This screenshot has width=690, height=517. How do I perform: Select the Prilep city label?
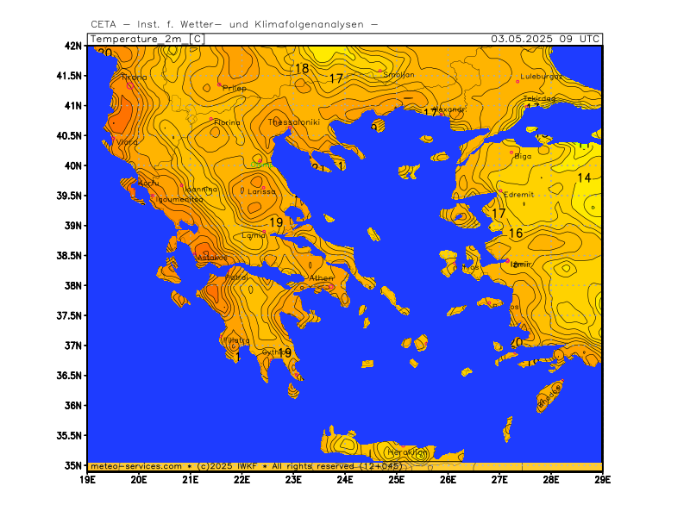(235, 89)
